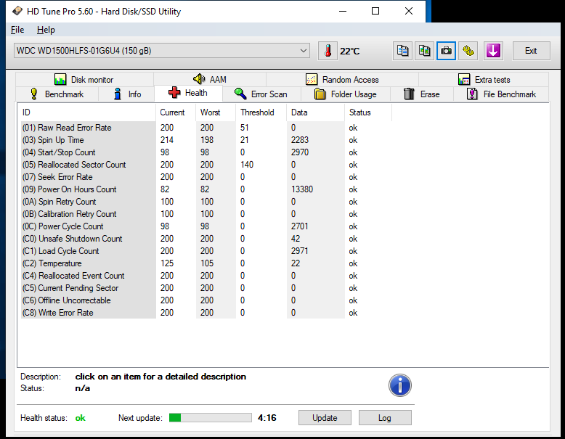The image size is (565, 439).
Task: Open the File menu
Action: pos(17,30)
